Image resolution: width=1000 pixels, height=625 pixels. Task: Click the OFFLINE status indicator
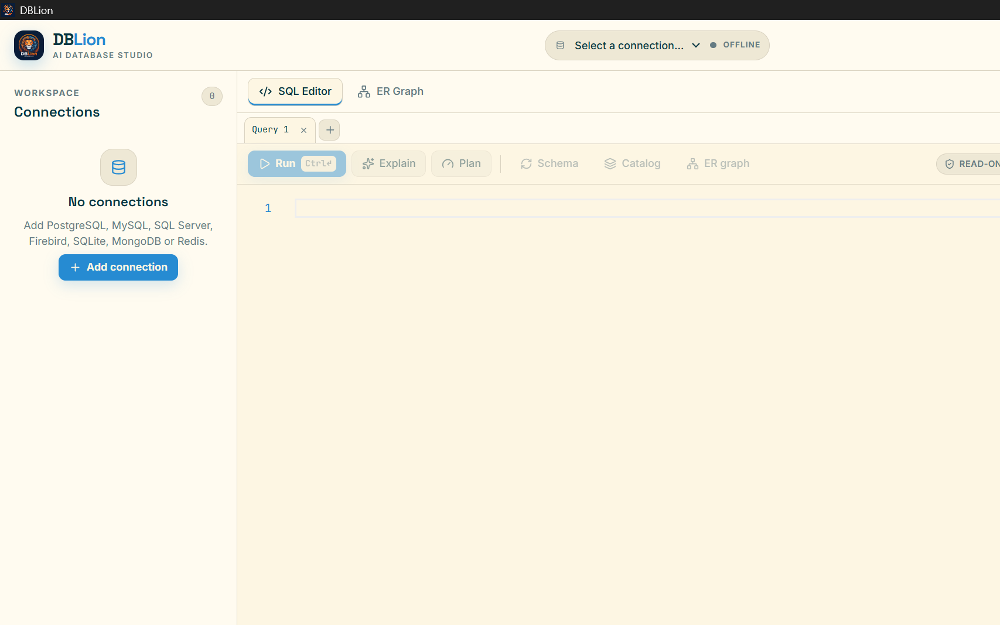(735, 45)
